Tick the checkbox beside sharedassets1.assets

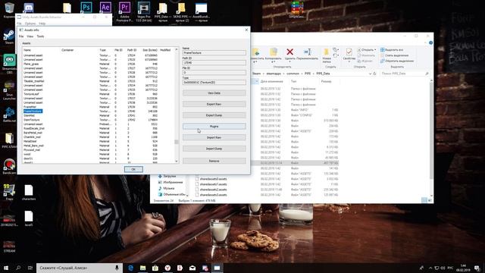click(197, 184)
